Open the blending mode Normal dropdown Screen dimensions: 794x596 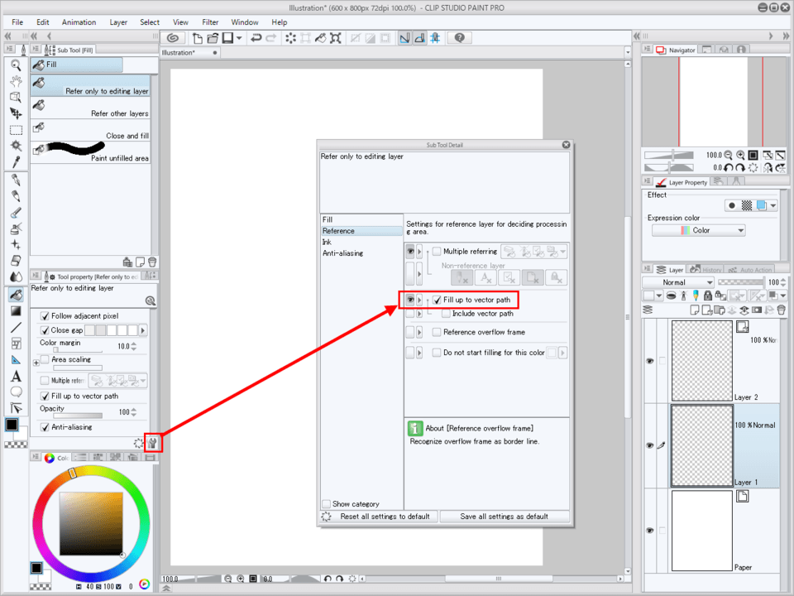(678, 282)
